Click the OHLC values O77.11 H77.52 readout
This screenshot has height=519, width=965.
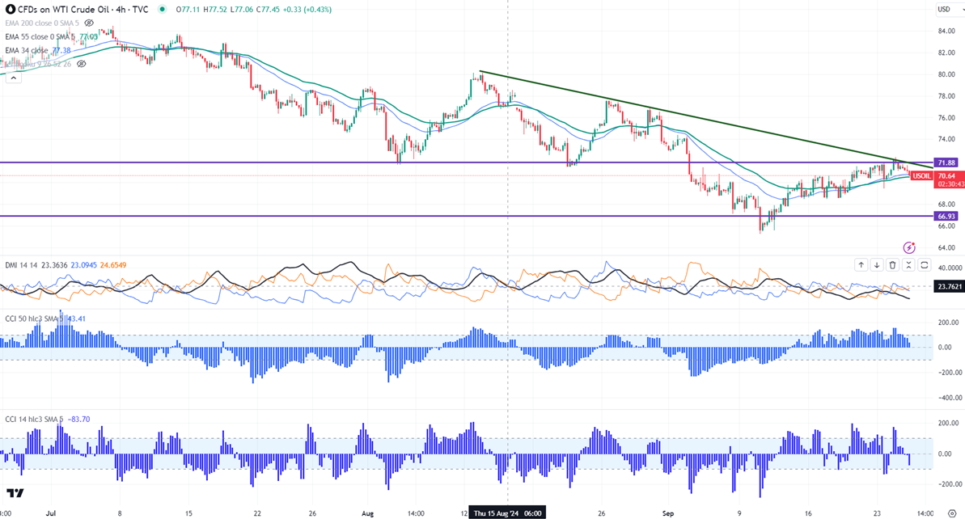pyautogui.click(x=228, y=9)
